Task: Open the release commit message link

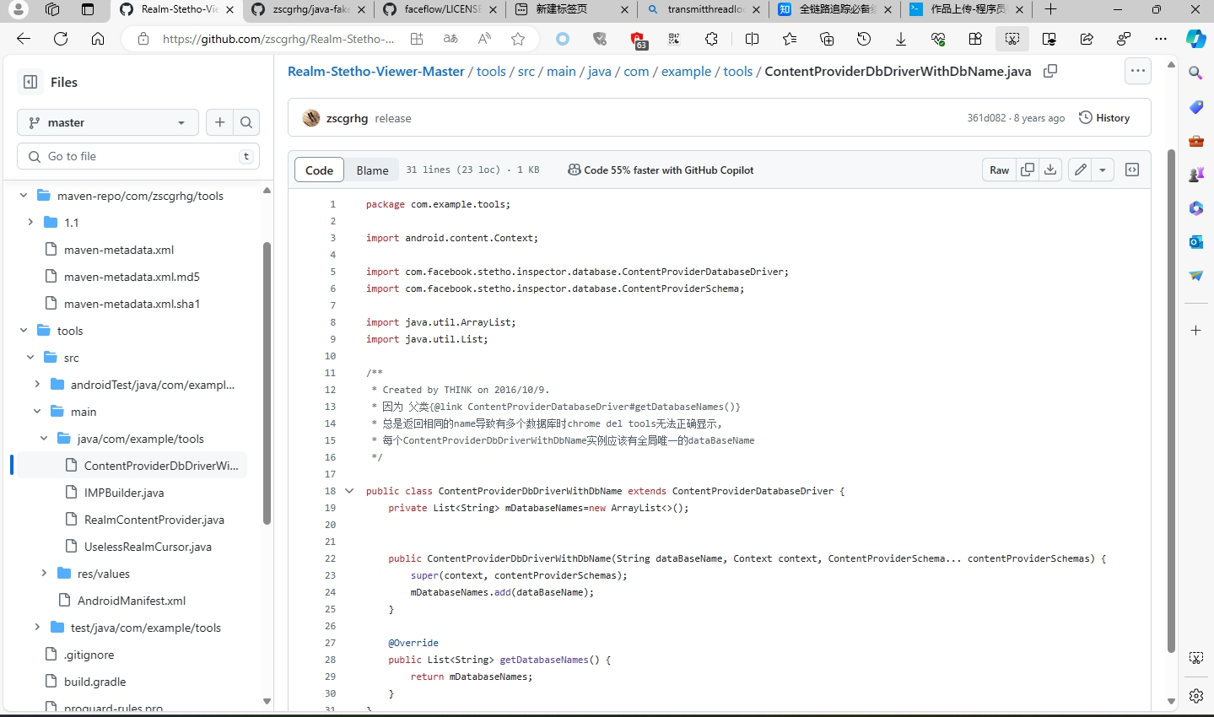Action: click(393, 118)
